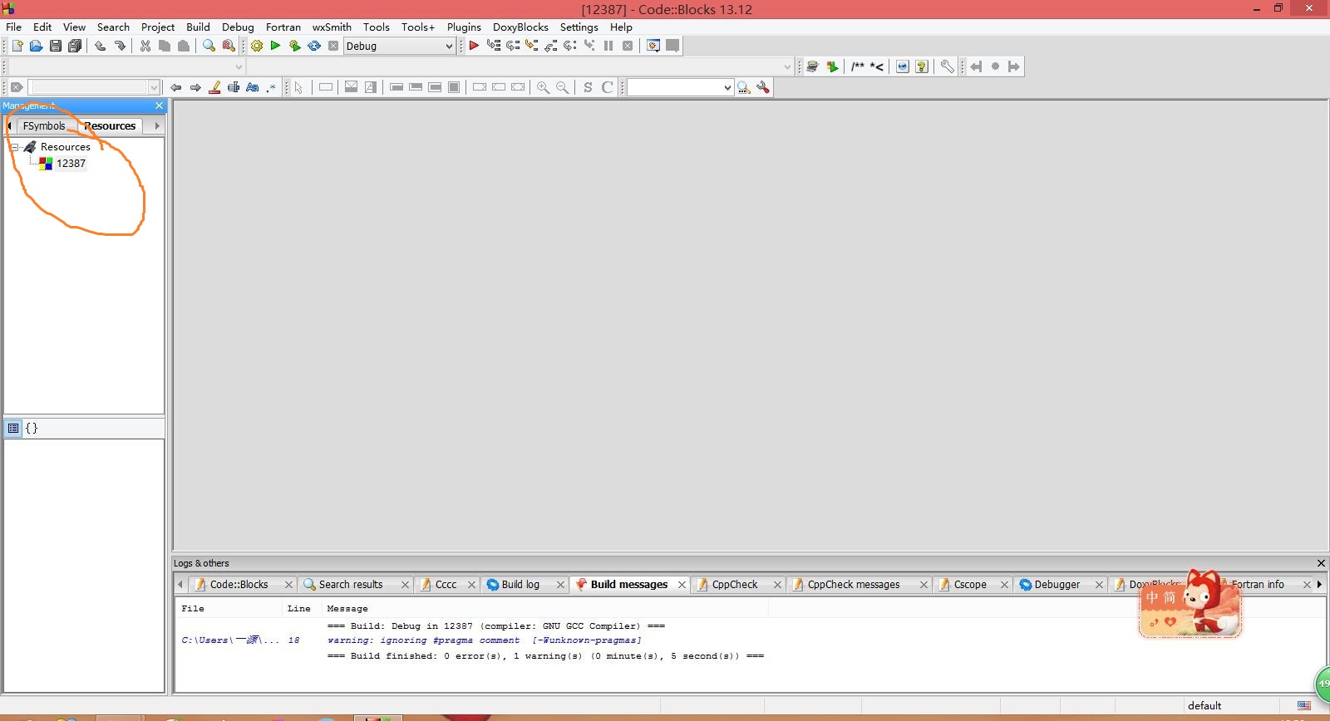Click the yellow help document icon
This screenshot has width=1330, height=721.
click(922, 66)
